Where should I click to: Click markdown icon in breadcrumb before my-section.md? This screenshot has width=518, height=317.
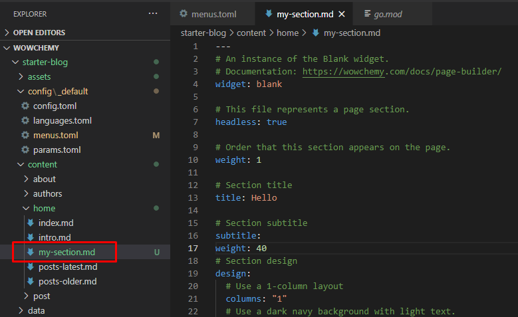pos(316,33)
